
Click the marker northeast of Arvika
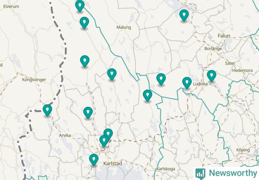(x=88, y=112)
